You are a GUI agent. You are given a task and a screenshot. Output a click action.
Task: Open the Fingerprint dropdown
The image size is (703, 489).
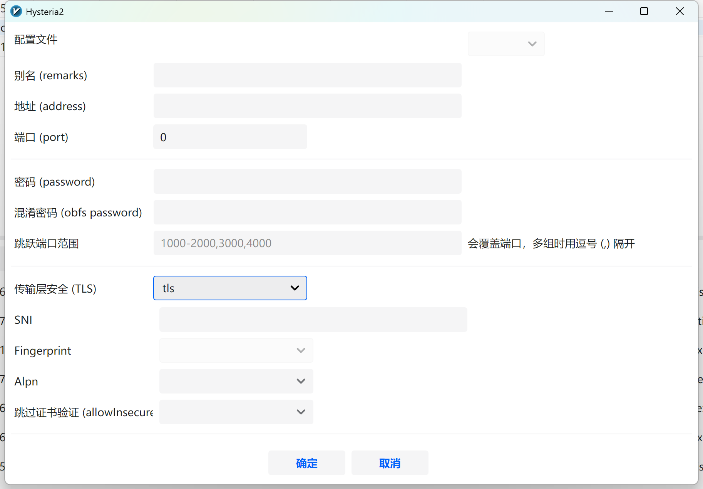pos(236,350)
